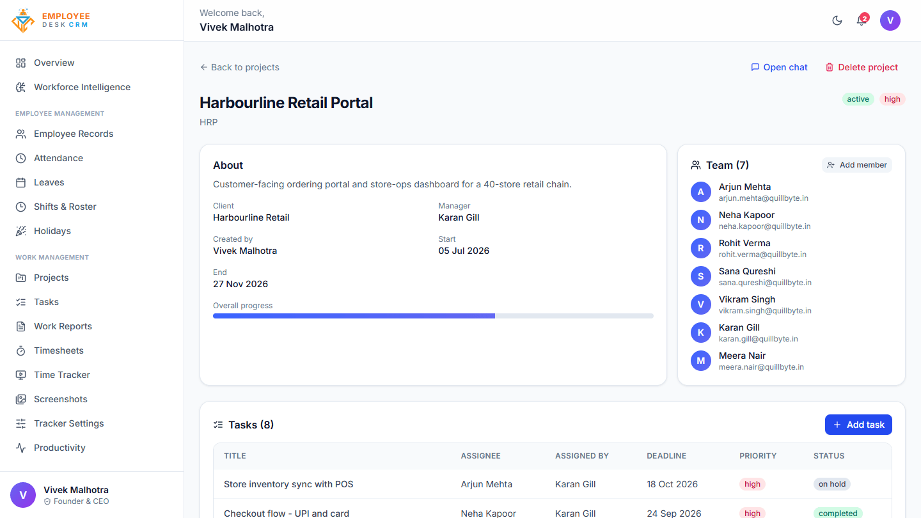Click the Tasks checklist icon in sidebar
921x518 pixels.
click(21, 302)
